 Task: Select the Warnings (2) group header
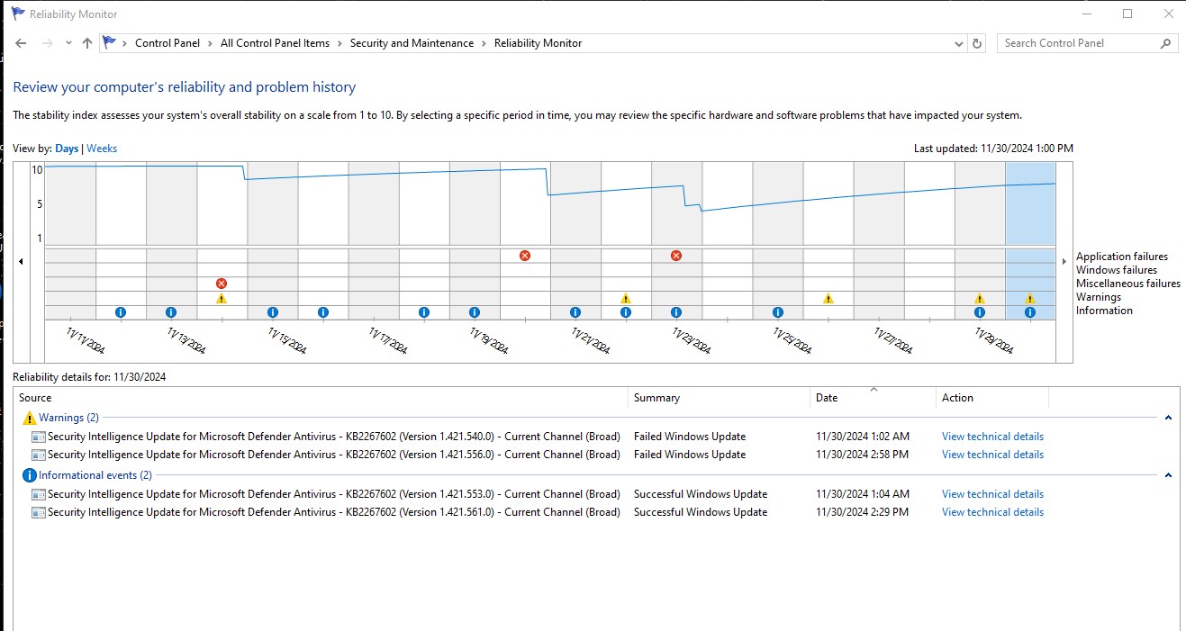[x=68, y=418]
